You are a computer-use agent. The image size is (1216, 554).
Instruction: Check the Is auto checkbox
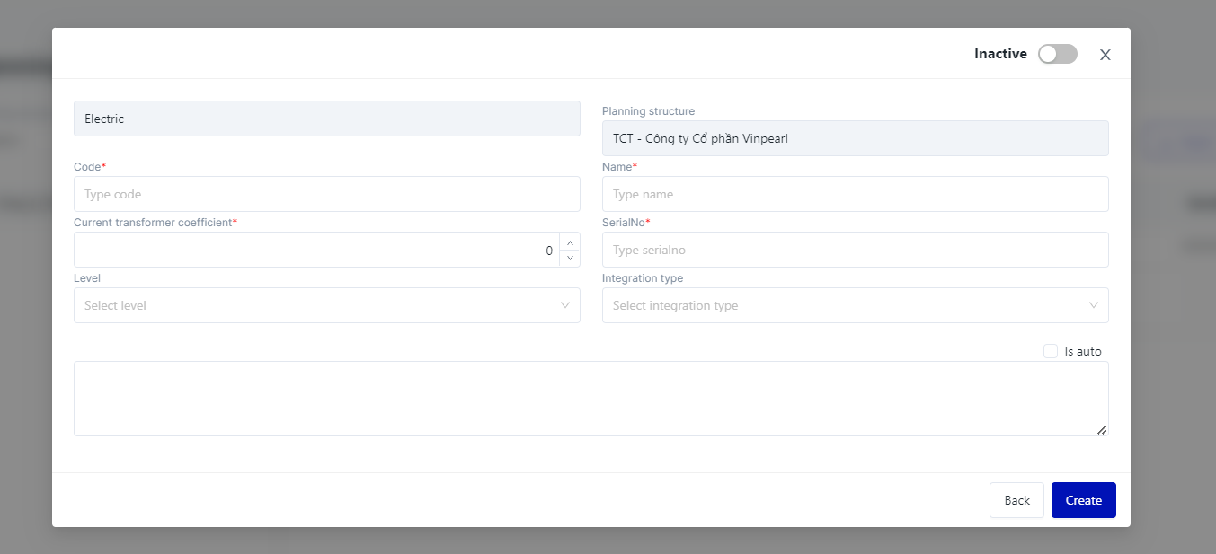tap(1051, 351)
